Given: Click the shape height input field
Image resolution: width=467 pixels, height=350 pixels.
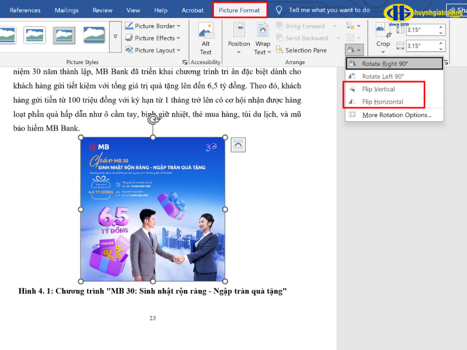Looking at the screenshot, I should coord(421,30).
